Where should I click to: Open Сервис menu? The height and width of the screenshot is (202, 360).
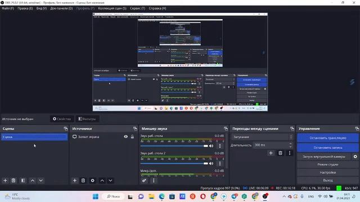point(137,8)
